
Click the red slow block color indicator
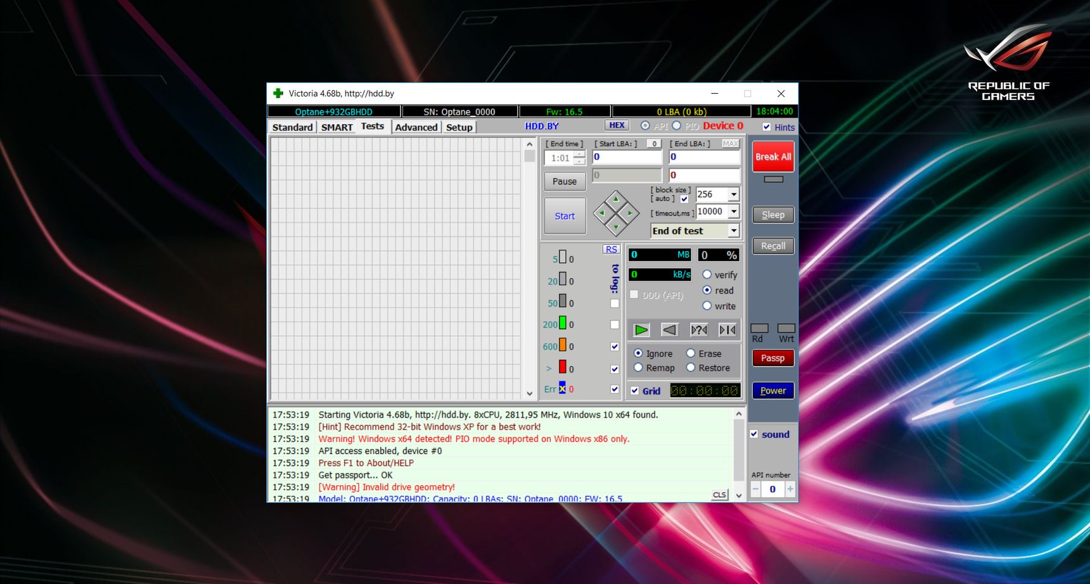[562, 367]
